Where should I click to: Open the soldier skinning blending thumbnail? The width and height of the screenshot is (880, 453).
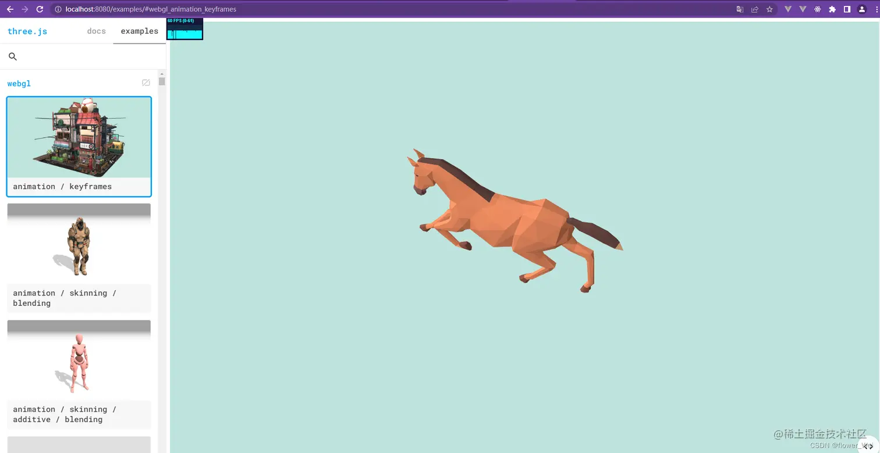click(x=79, y=243)
